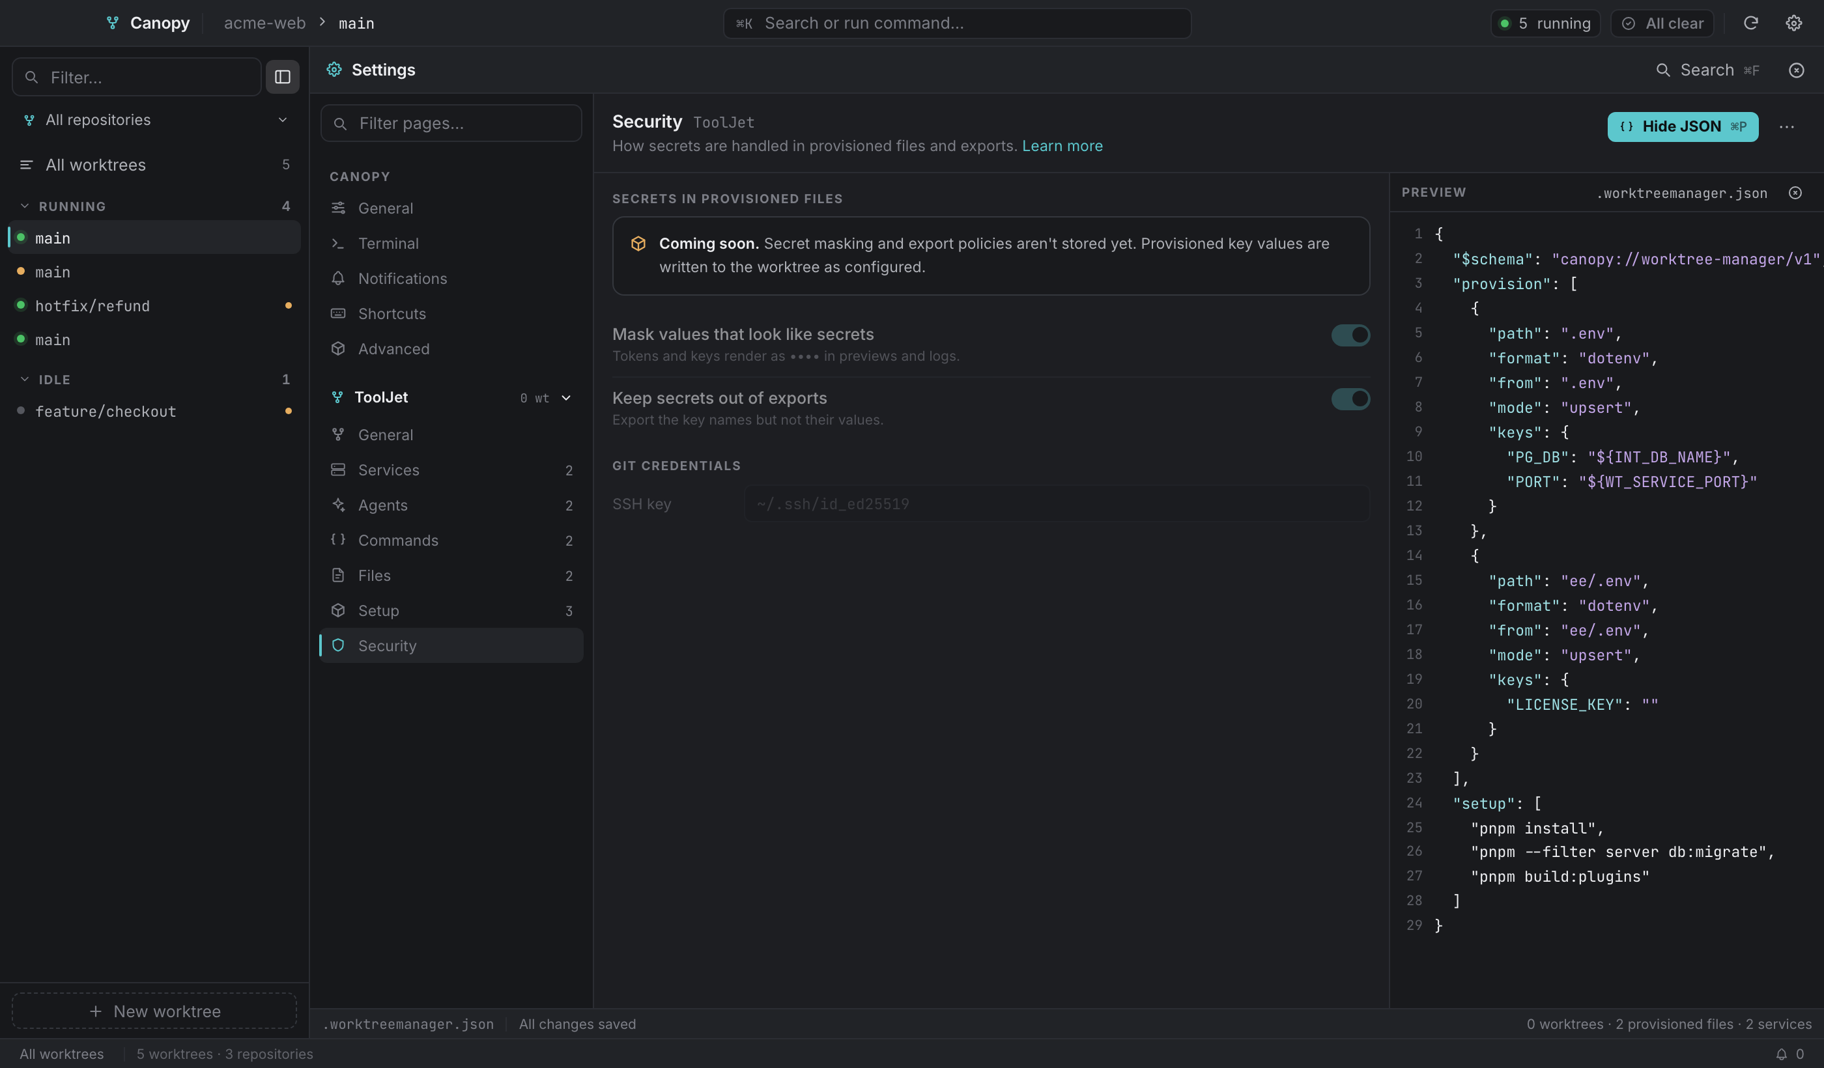Screen dimensions: 1824x1068
Task: Open the Files page
Action: click(451, 575)
